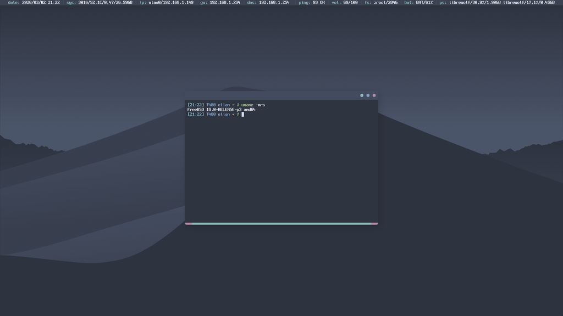The width and height of the screenshot is (563, 316).
Task: Click the blue dot in terminal titlebar
Action: 368,95
